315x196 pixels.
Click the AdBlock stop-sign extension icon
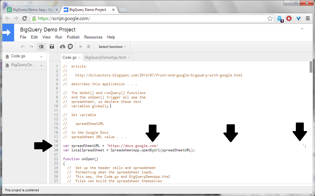(289, 18)
